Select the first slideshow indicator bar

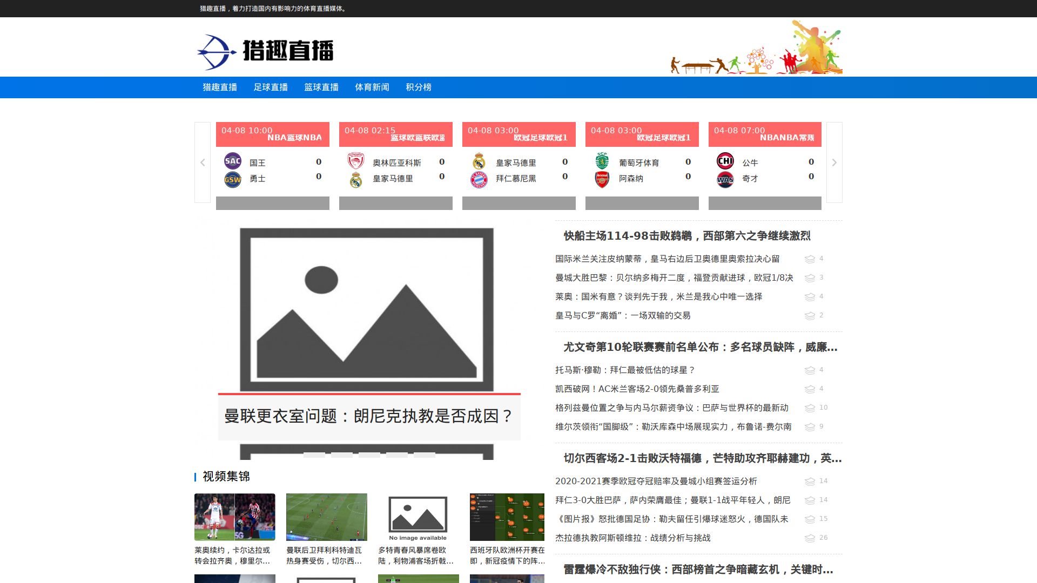(x=314, y=455)
